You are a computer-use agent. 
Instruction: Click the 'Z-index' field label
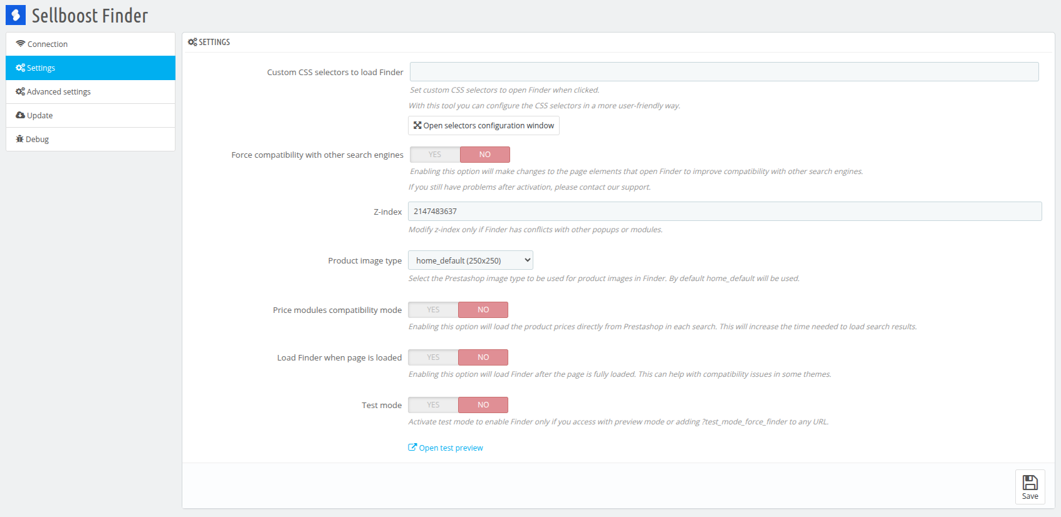pyautogui.click(x=388, y=212)
